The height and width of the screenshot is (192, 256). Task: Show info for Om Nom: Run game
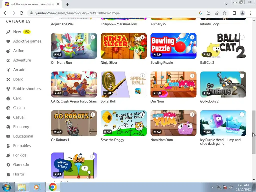pos(93,37)
